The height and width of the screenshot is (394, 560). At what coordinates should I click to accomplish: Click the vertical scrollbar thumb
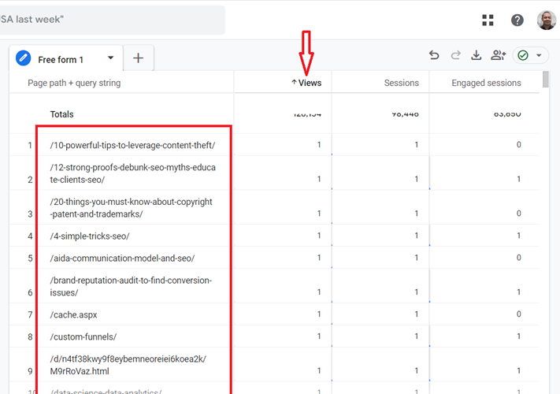[545, 80]
